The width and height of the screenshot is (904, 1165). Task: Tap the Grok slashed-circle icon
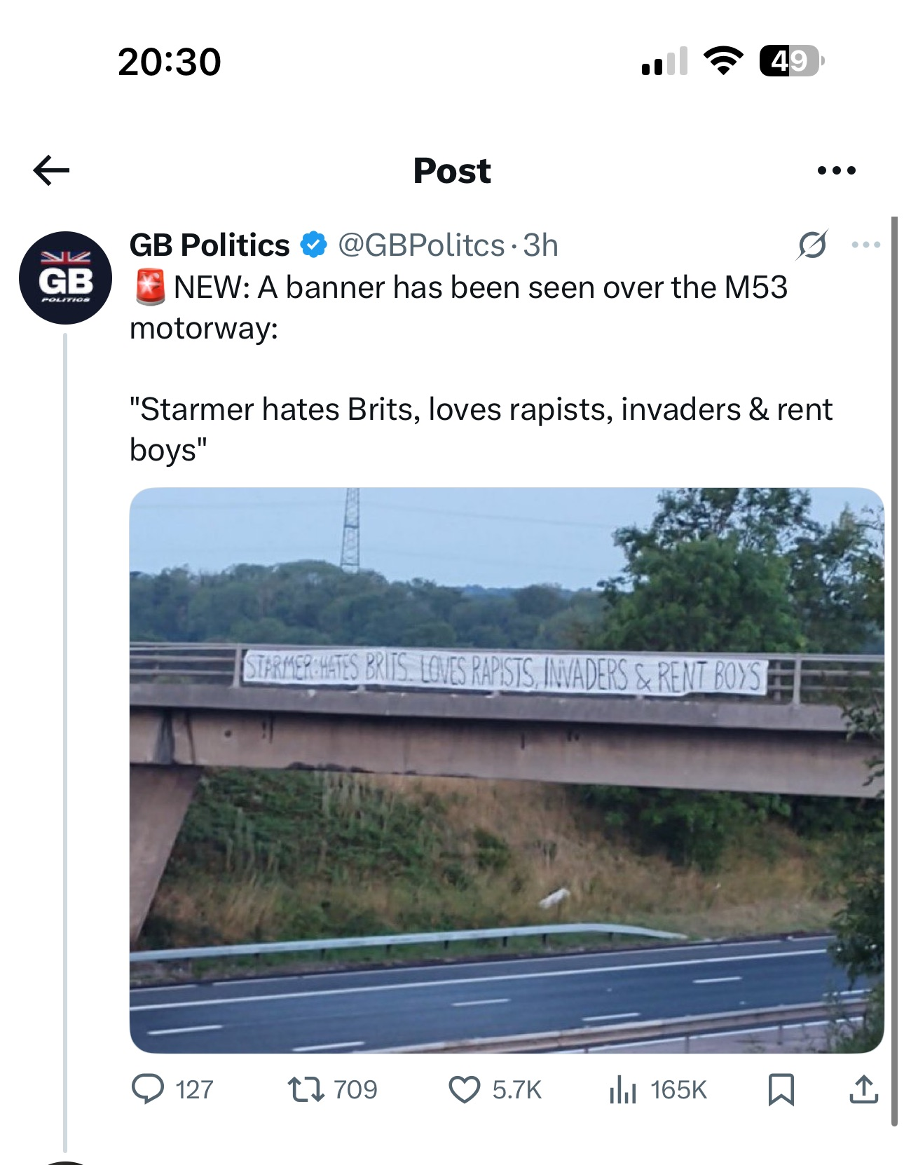(x=812, y=245)
